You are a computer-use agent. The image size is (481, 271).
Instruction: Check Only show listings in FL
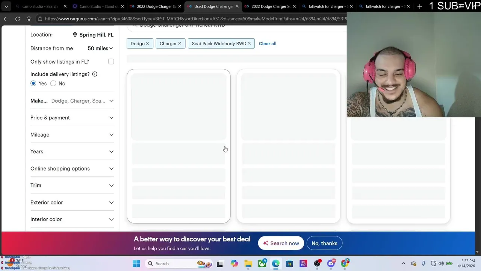[x=111, y=62]
